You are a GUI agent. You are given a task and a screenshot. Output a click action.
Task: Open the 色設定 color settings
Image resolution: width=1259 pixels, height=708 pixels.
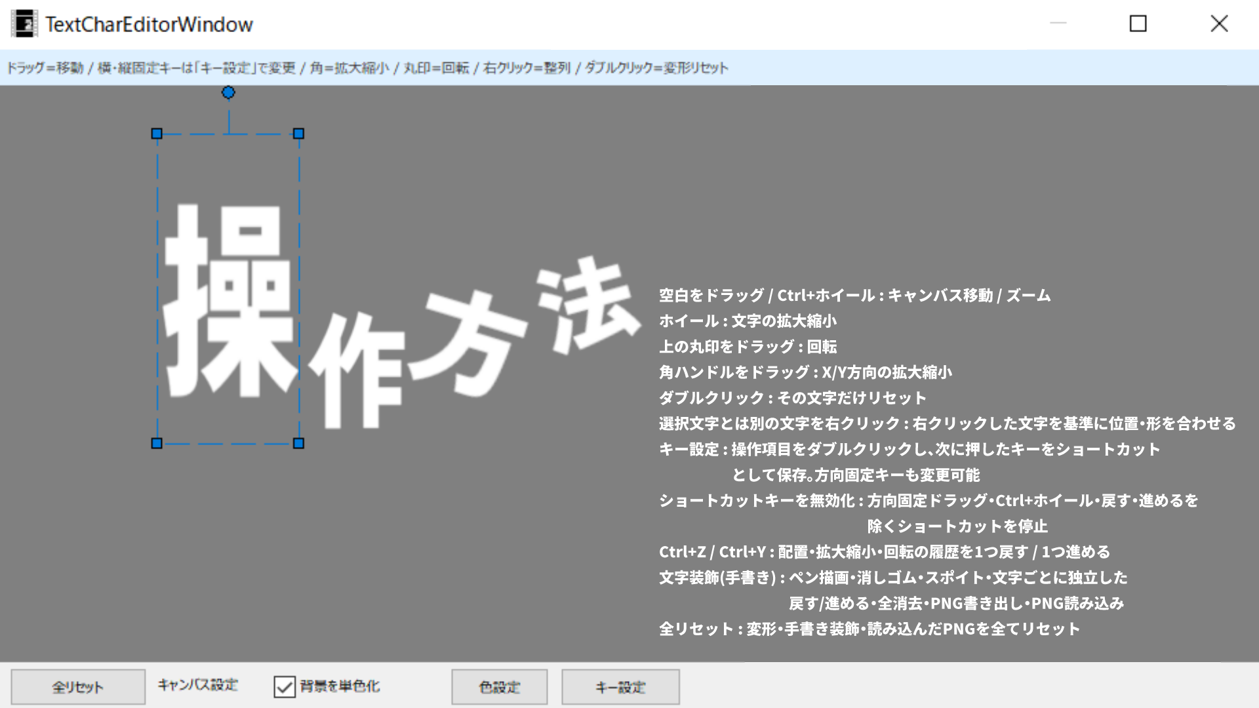(500, 687)
